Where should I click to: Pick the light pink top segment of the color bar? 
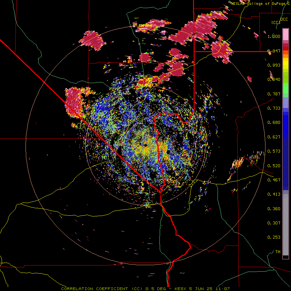[x=286, y=35]
